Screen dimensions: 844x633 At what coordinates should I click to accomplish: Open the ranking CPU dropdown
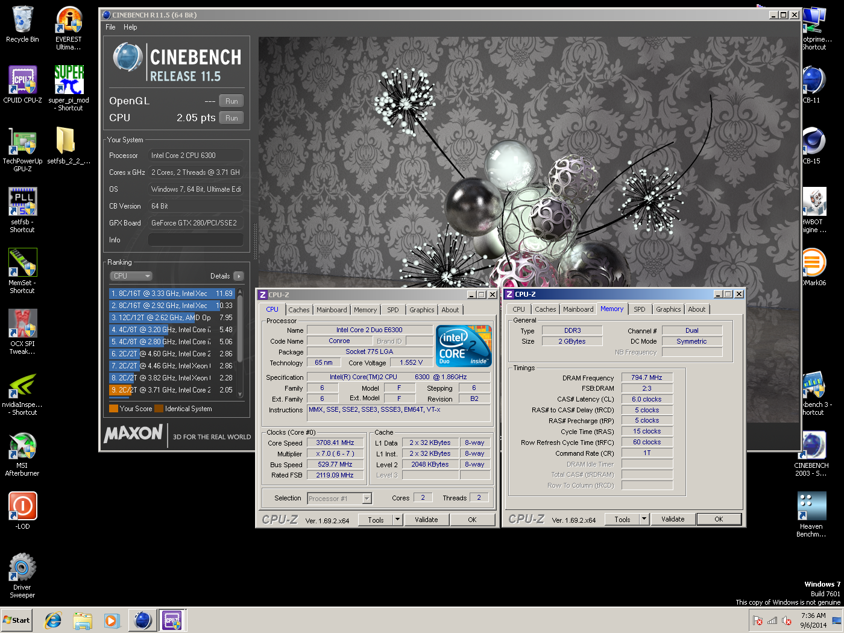pos(131,276)
